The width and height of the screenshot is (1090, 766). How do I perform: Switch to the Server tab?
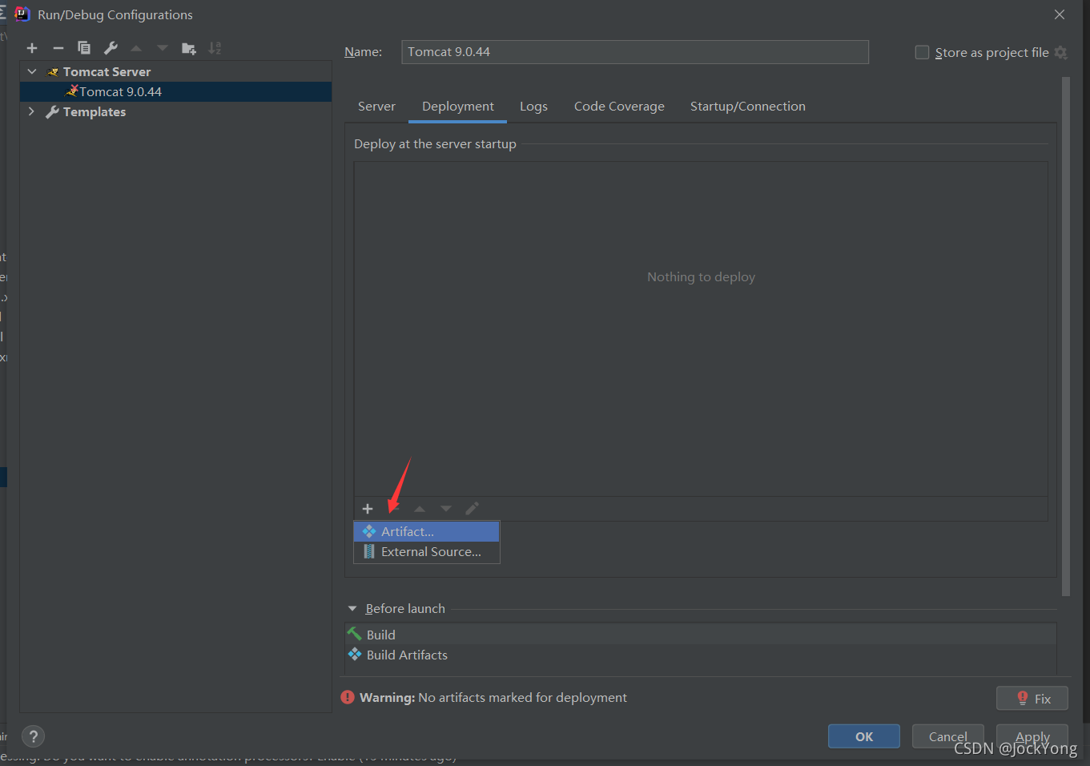click(x=376, y=107)
